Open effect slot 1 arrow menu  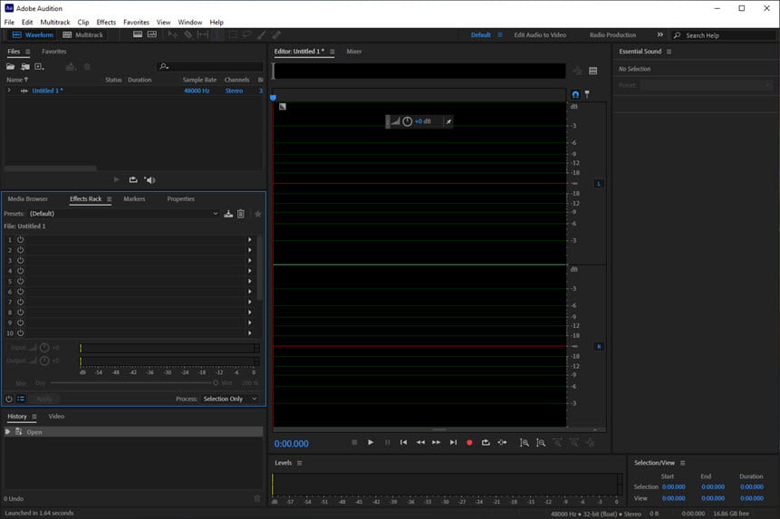point(250,240)
